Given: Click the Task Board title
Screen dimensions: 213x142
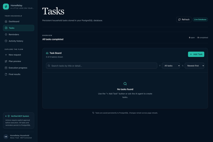Looking at the screenshot, I should [55, 53].
